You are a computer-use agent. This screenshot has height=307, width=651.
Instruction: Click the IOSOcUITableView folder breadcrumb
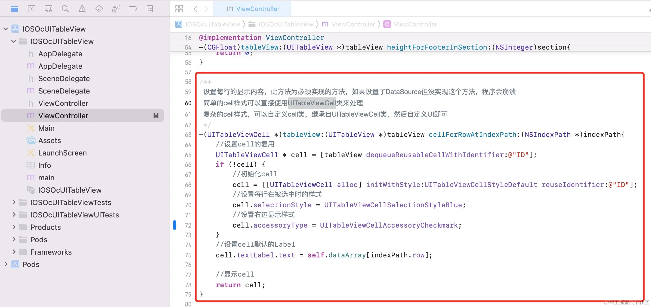pyautogui.click(x=282, y=25)
